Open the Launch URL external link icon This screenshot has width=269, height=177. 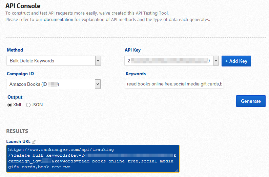pos(34,142)
